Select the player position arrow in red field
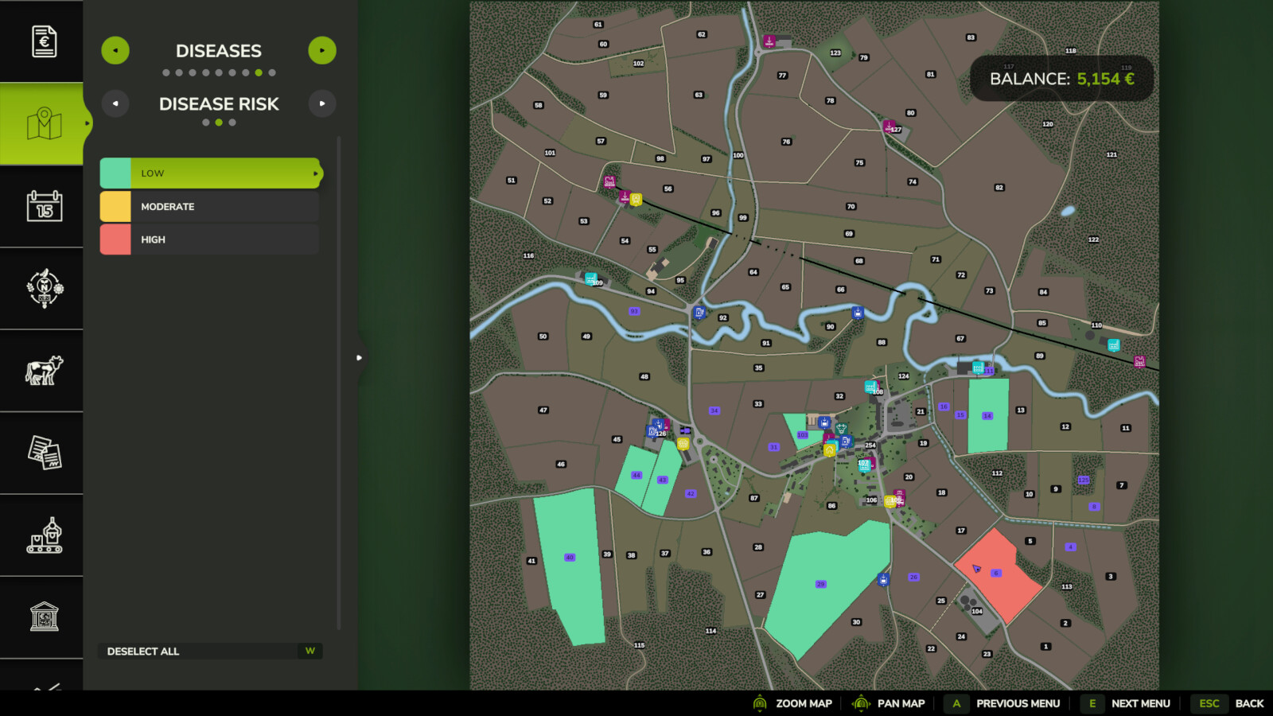The width and height of the screenshot is (1273, 716). 977,569
